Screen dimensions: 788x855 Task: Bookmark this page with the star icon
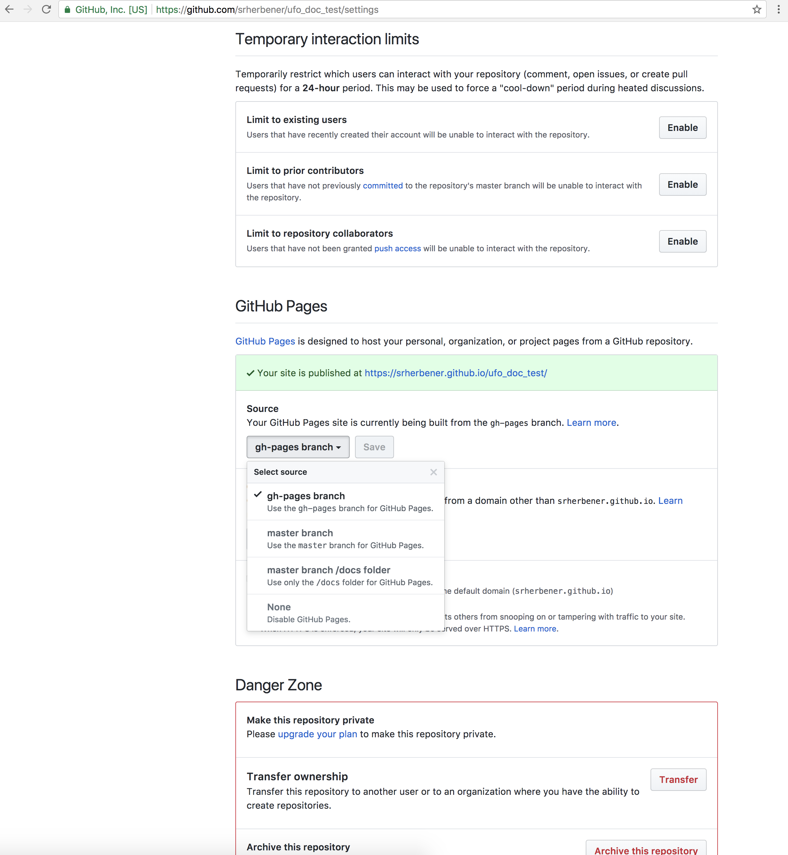click(757, 9)
